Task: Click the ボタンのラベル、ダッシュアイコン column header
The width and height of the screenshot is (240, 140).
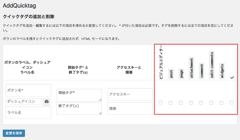Action: [x=27, y=67]
